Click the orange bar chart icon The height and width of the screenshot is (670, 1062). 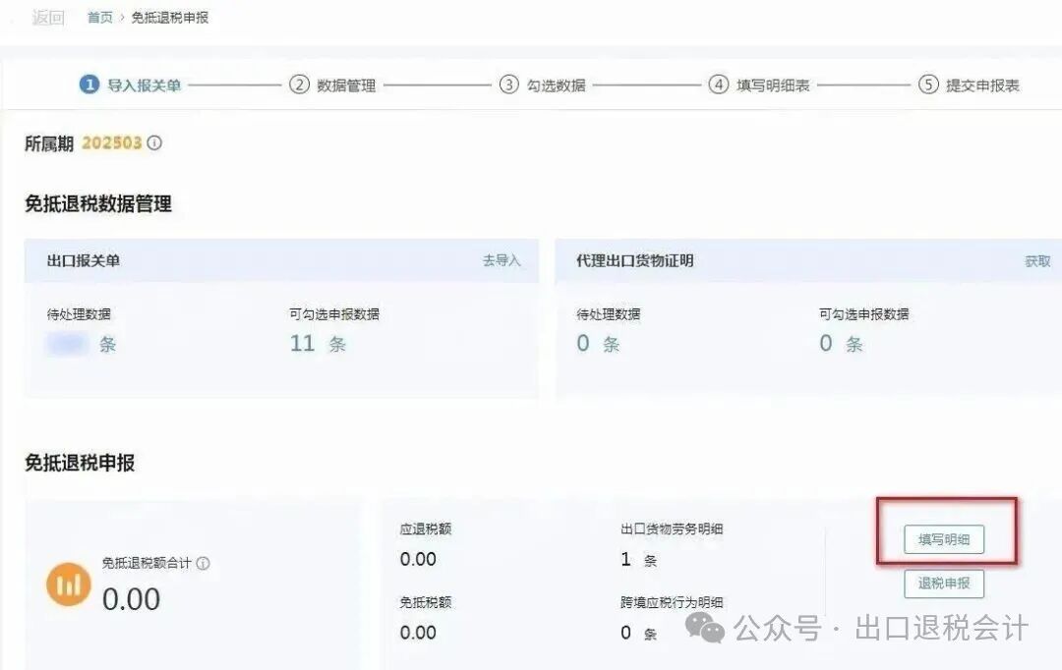click(69, 586)
